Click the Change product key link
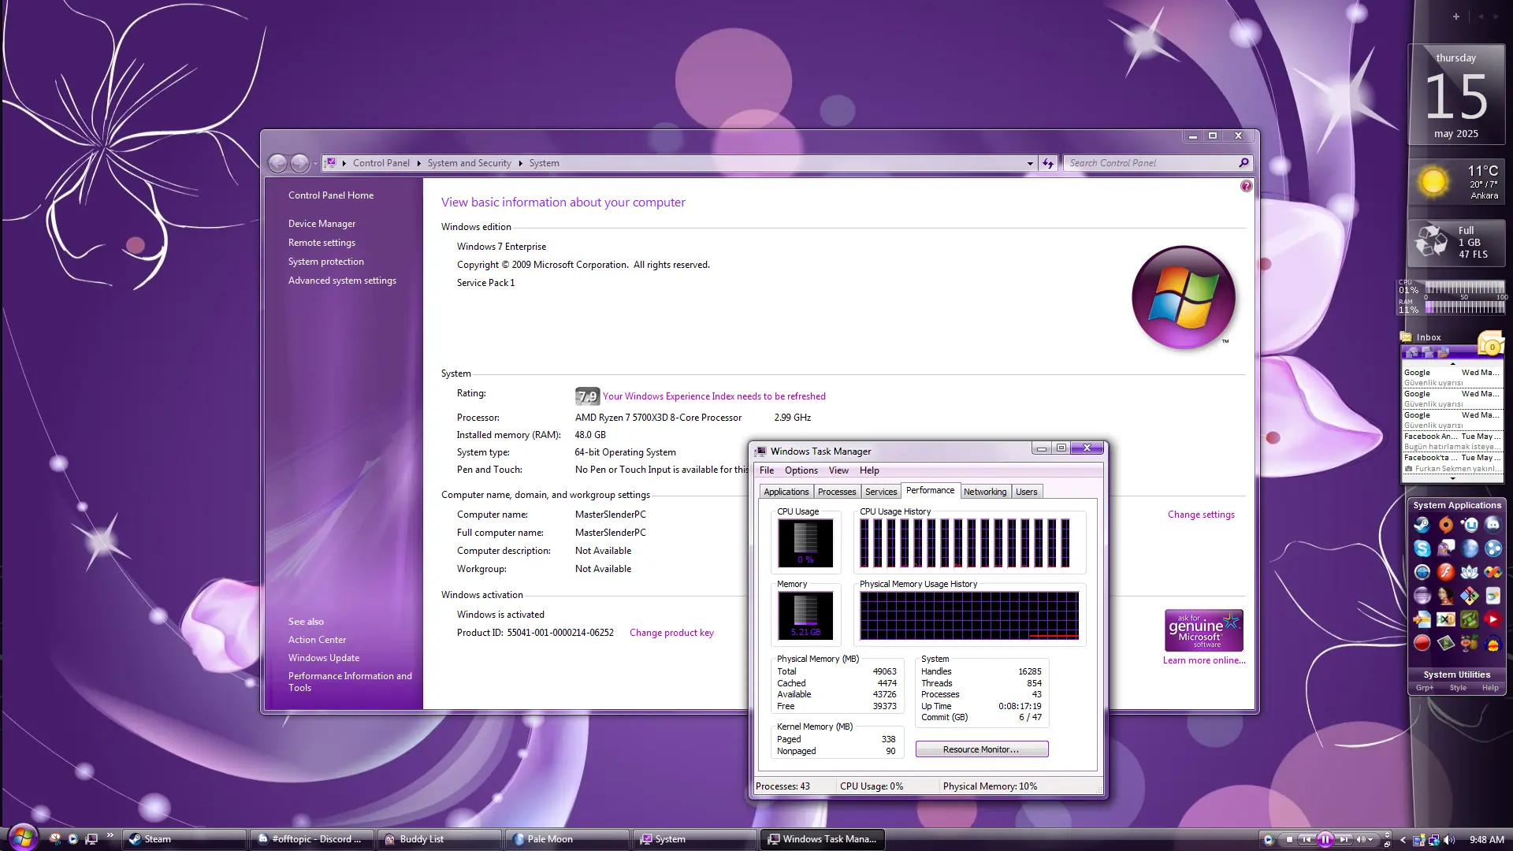Screen dimensions: 1513x851 (671, 633)
